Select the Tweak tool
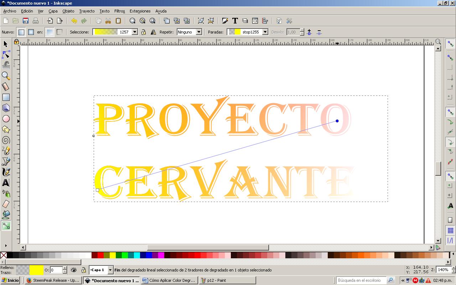The image size is (456, 285). point(6,65)
